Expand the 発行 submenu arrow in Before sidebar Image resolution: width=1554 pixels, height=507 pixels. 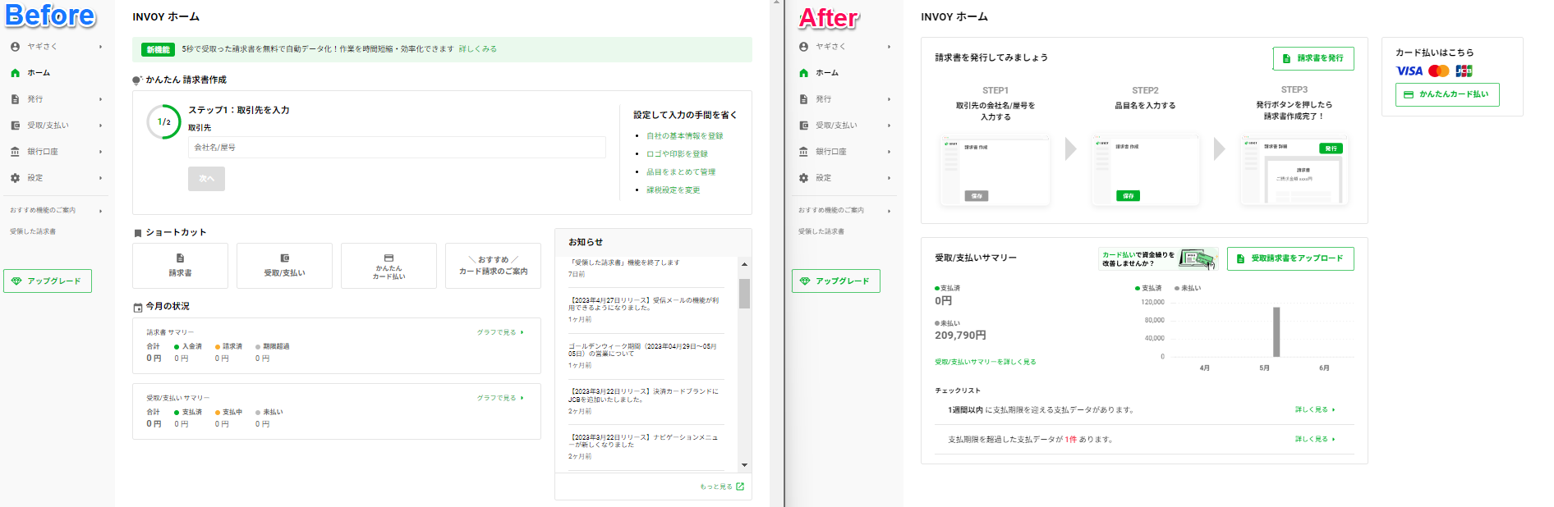(x=101, y=99)
